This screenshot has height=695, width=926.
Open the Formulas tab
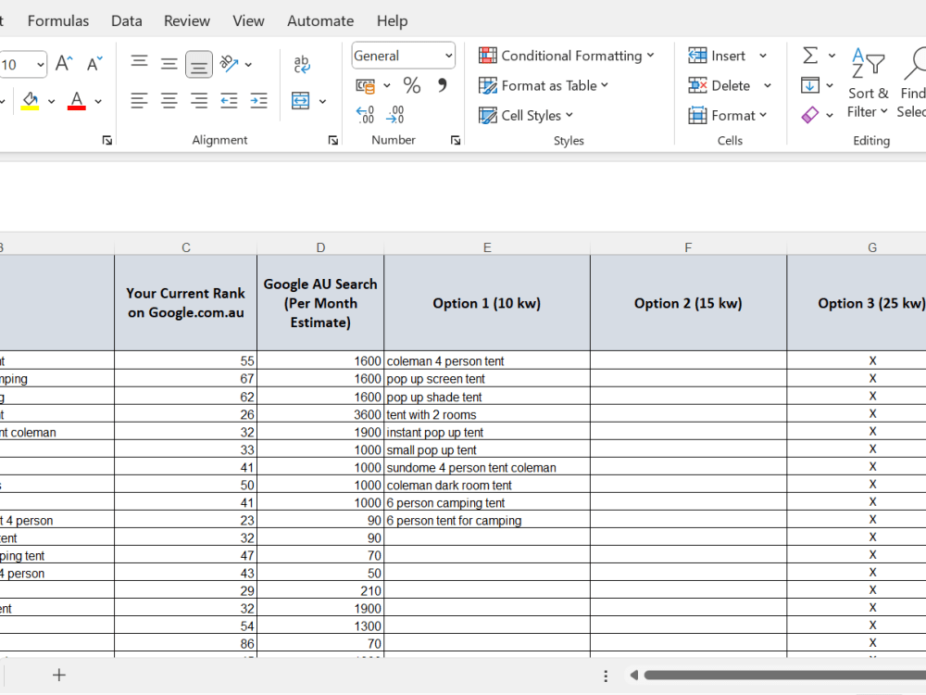tap(57, 20)
